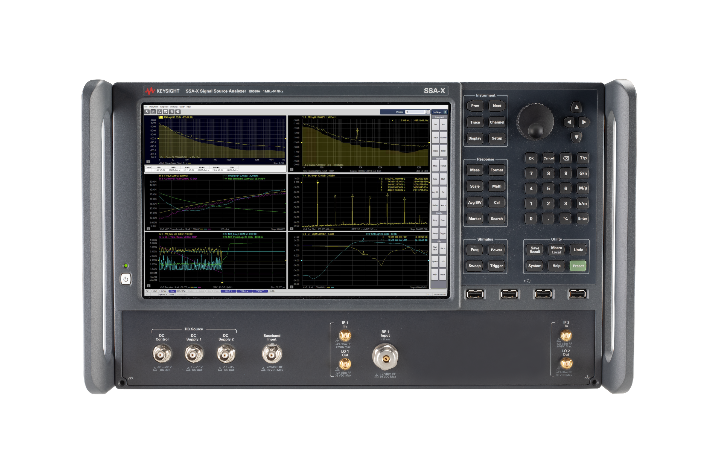Image resolution: width=711 pixels, height=474 pixels.
Task: Tap the front-panel Format key
Action: point(496,170)
